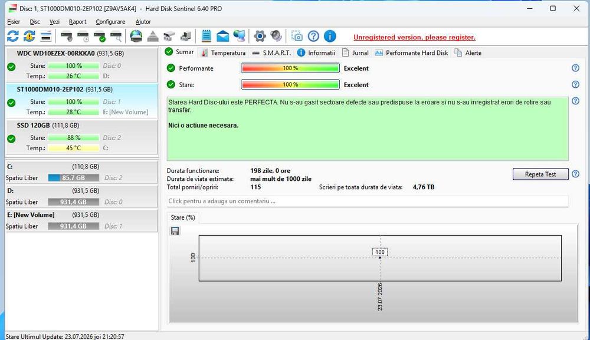Click the Nici o actiune necesara text
590x340 pixels.
tap(203, 126)
